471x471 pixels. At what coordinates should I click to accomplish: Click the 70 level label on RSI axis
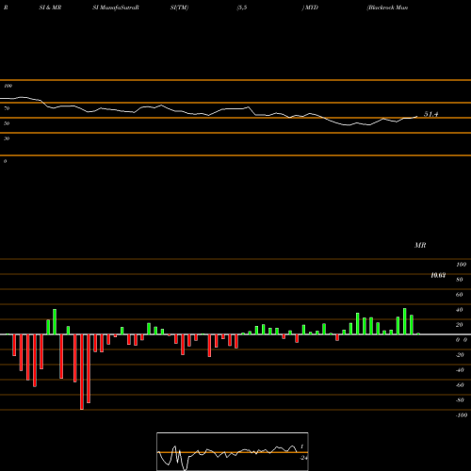tap(7, 108)
